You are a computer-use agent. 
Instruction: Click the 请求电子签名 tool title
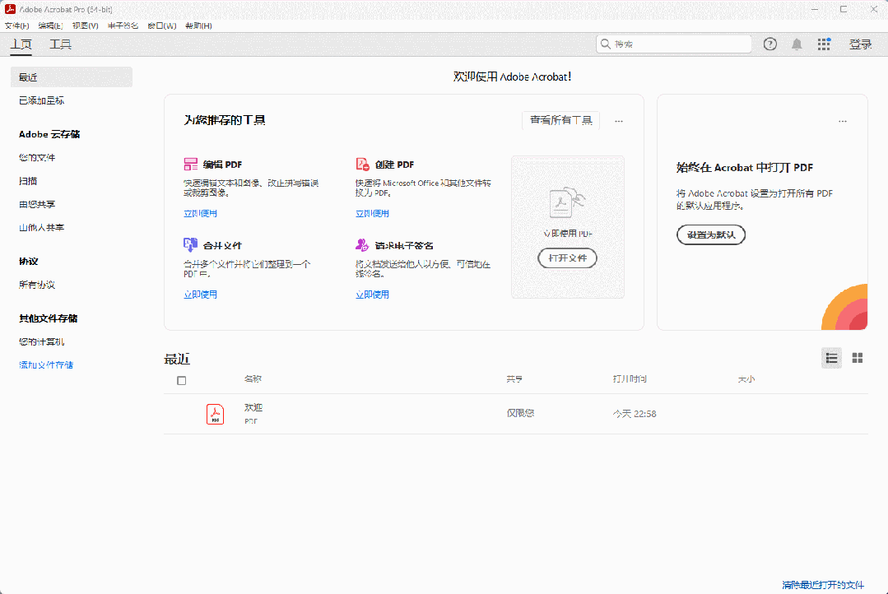pos(404,246)
